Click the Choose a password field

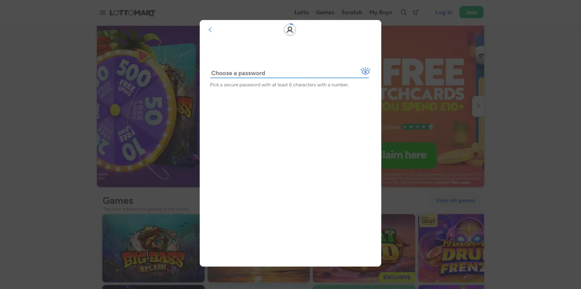(x=284, y=73)
